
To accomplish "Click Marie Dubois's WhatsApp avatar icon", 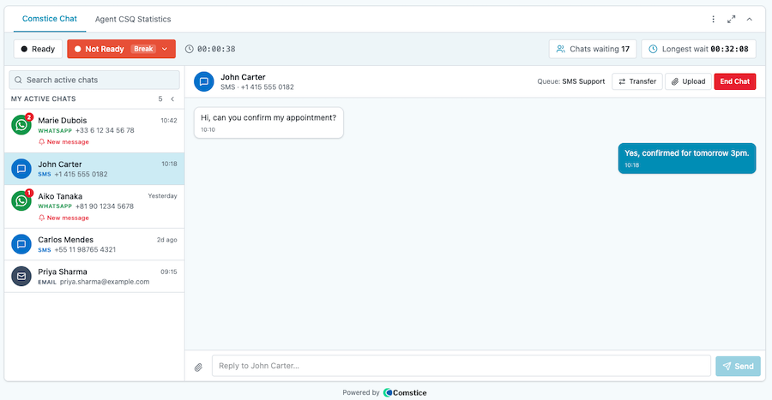I will pos(21,125).
